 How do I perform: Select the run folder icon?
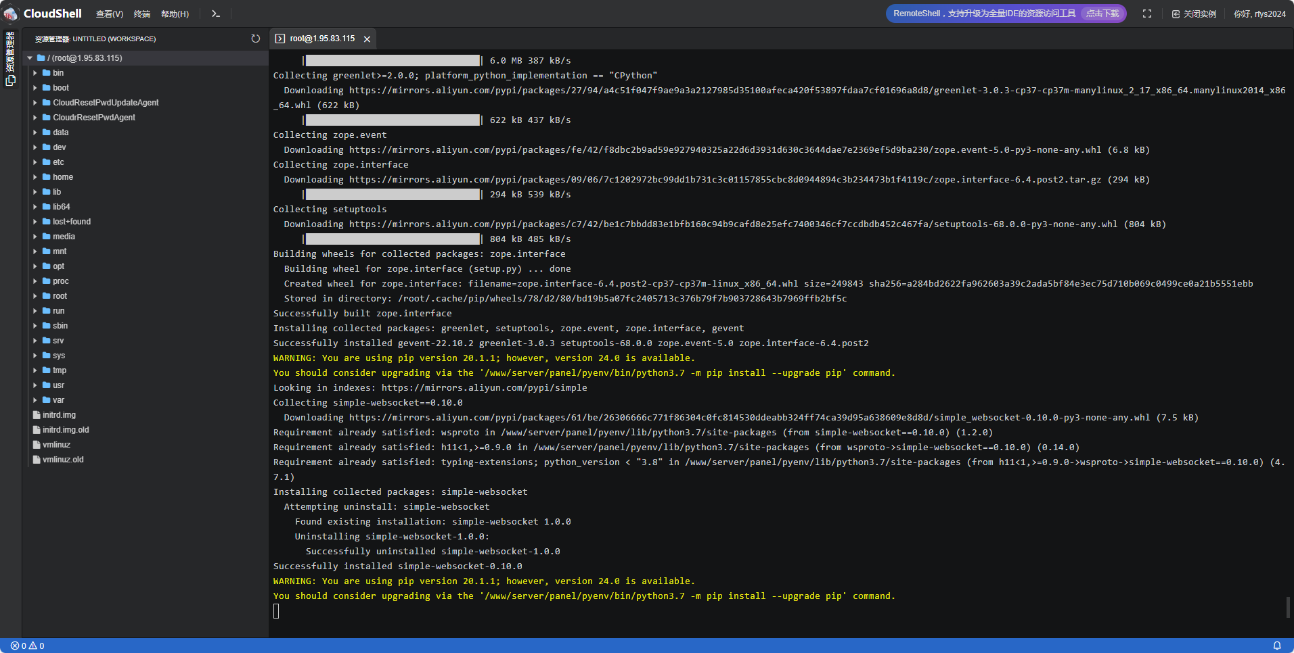[47, 311]
